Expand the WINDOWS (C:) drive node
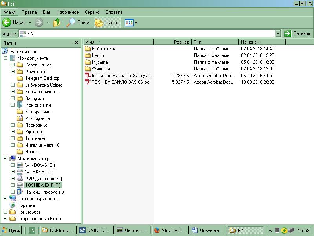Image resolution: width=314 pixels, height=236 pixels. pos(13,165)
